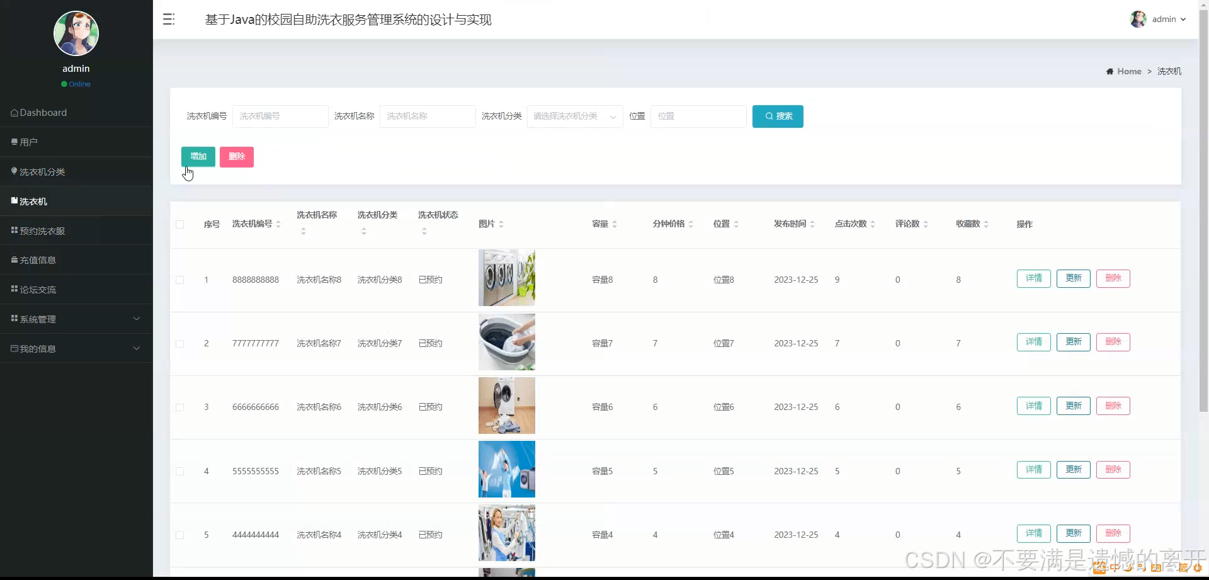Viewport: 1209px width, 580px height.
Task: Click 删除 for 洗衣机名称4 row
Action: click(1113, 533)
